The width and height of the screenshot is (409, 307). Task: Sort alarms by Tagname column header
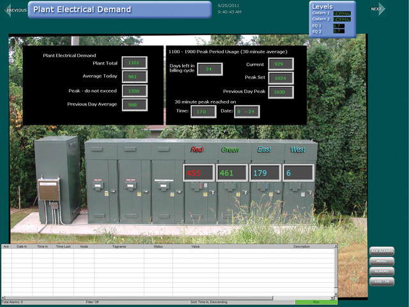[119, 246]
